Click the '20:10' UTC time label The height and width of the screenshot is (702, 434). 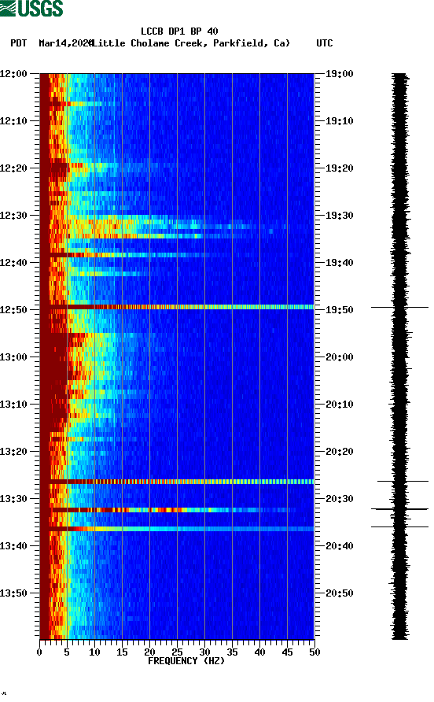[339, 405]
